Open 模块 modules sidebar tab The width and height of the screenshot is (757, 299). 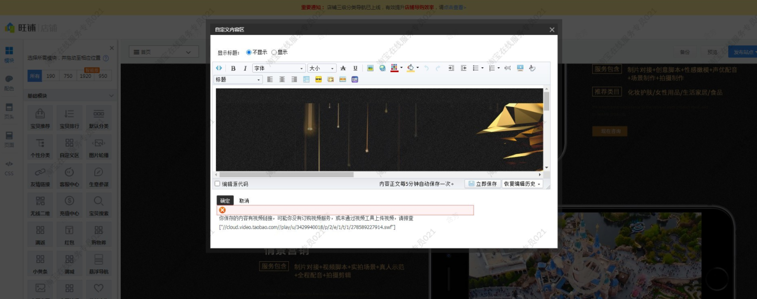[9, 54]
